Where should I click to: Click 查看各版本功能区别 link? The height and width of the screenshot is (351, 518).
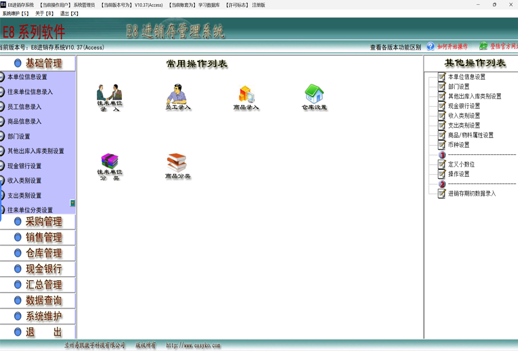pos(395,47)
